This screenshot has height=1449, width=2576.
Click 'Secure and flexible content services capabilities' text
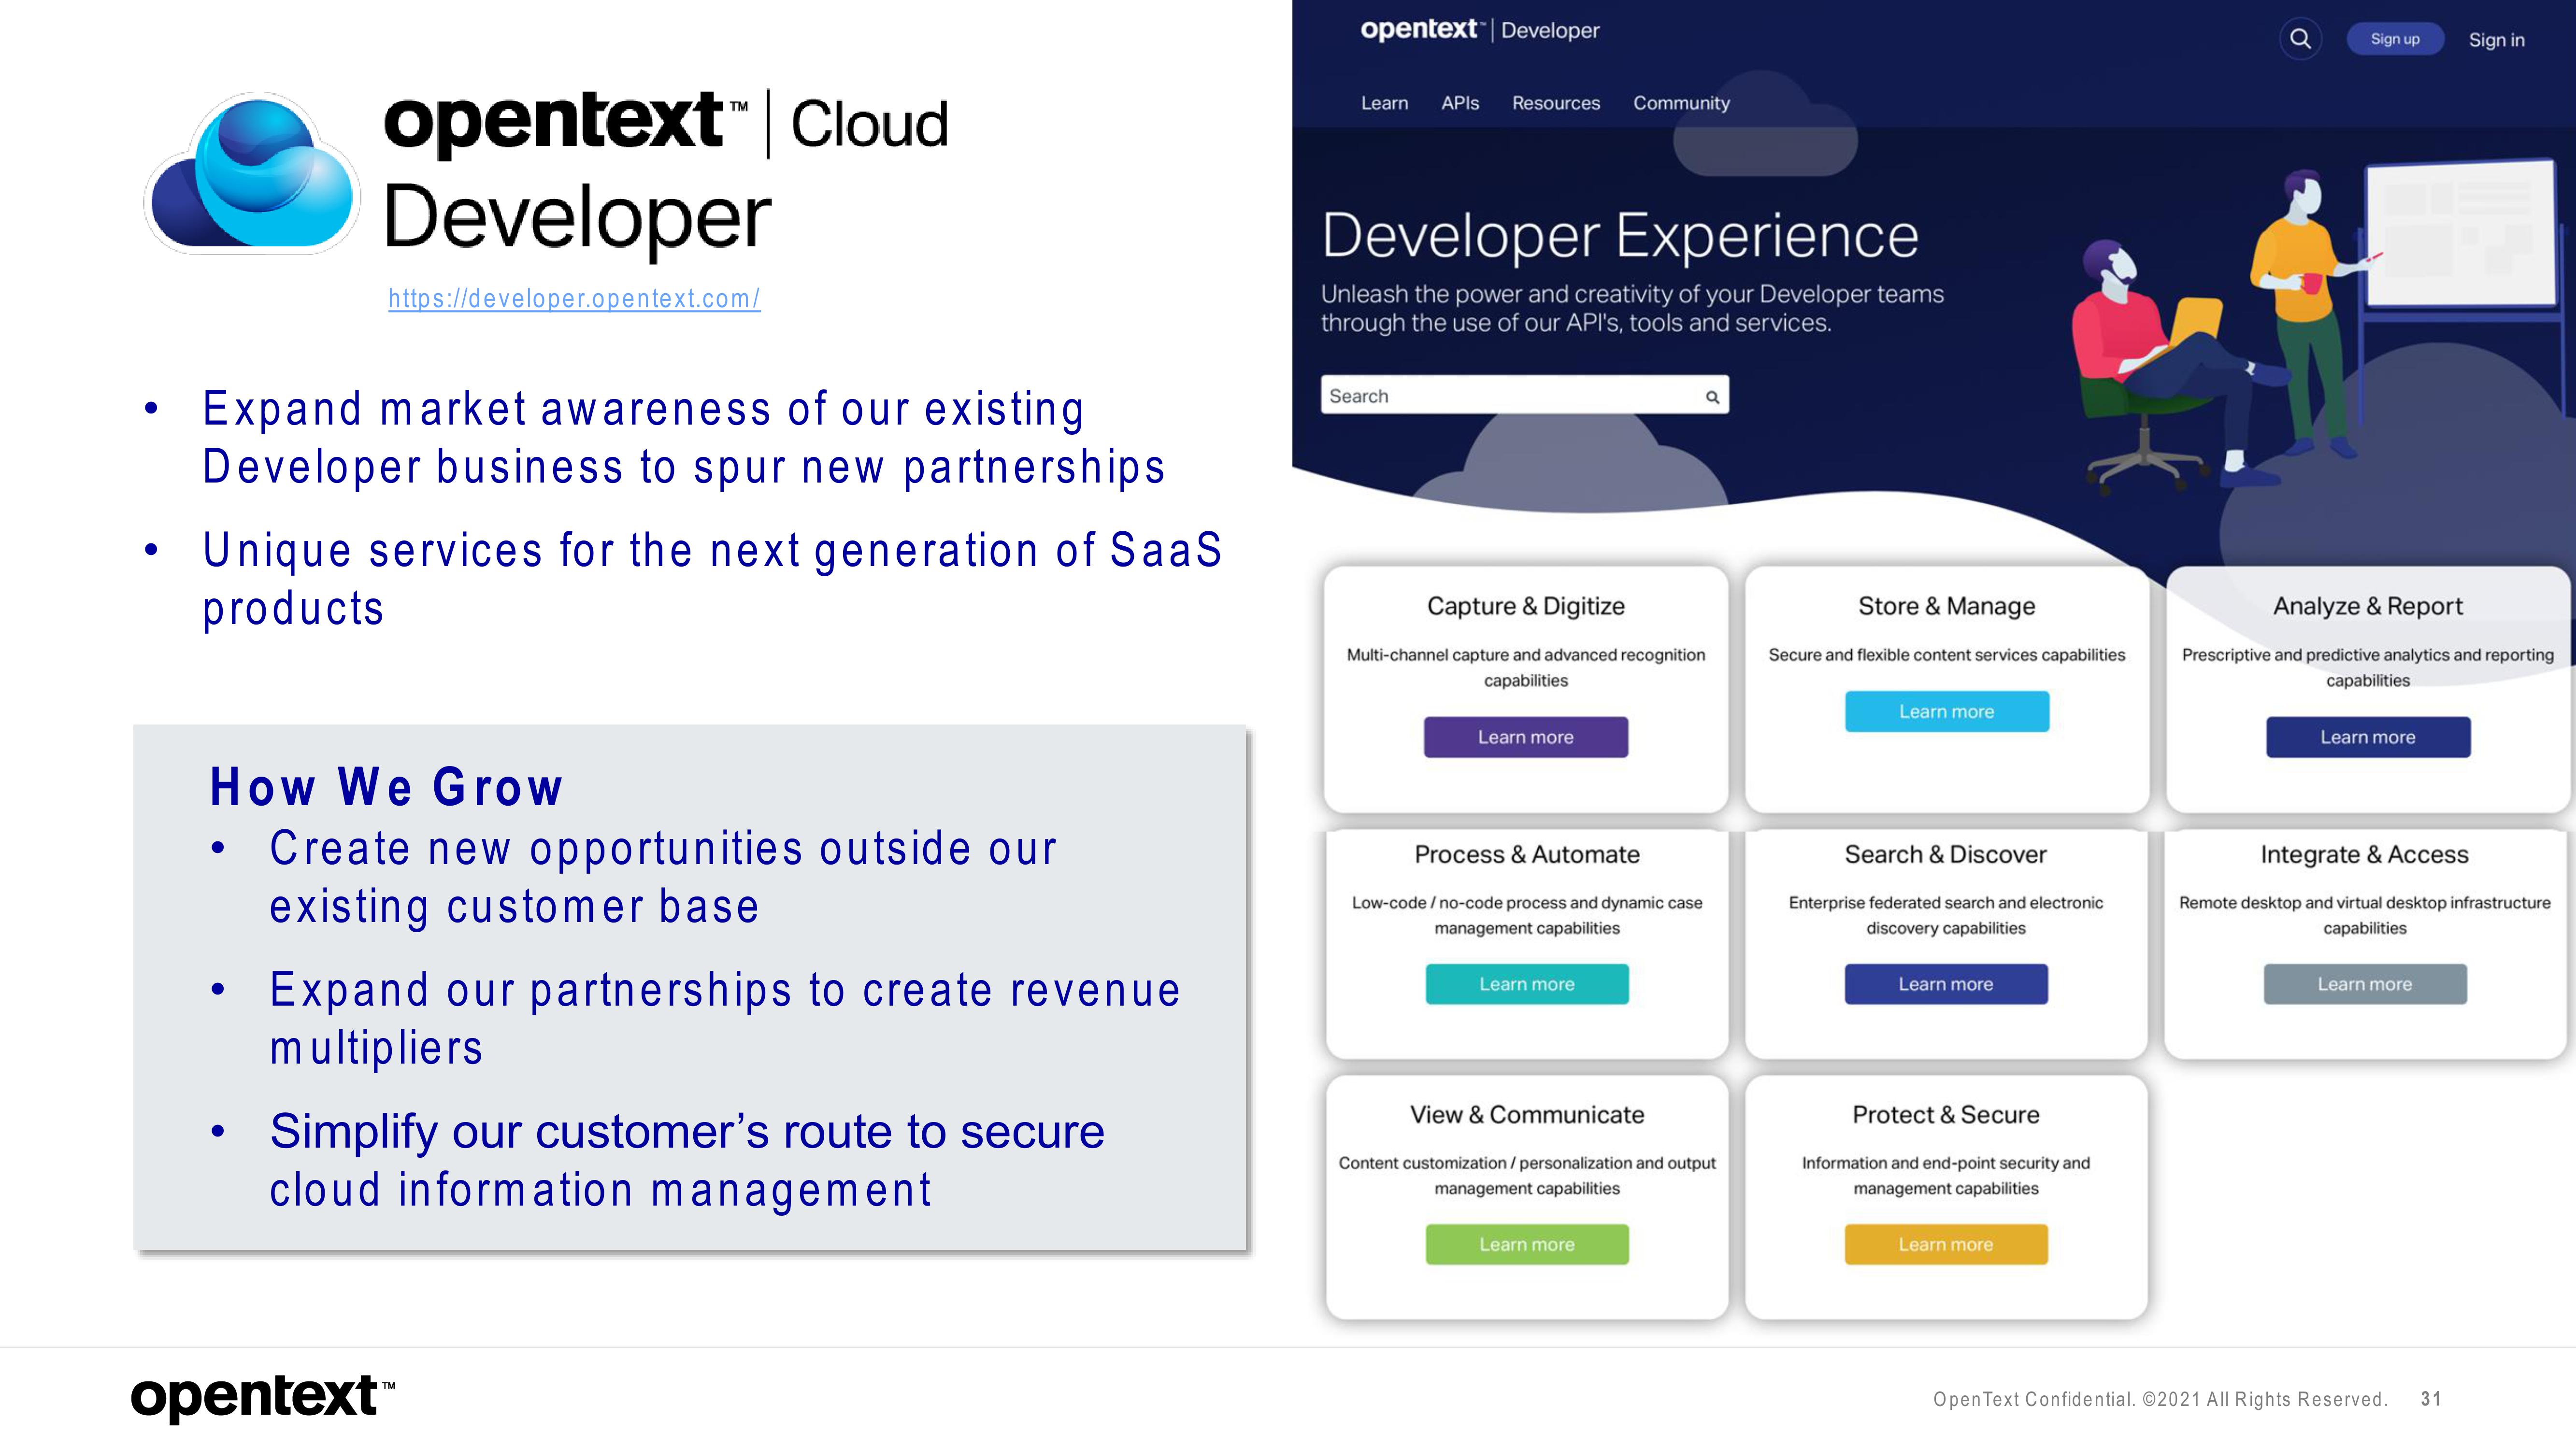tap(1946, 655)
